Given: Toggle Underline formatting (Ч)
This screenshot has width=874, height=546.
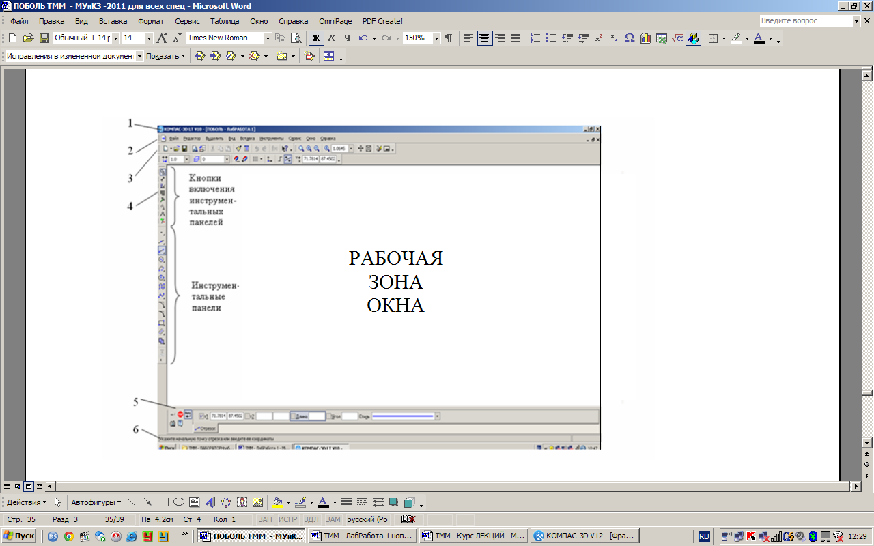Looking at the screenshot, I should coord(347,38).
